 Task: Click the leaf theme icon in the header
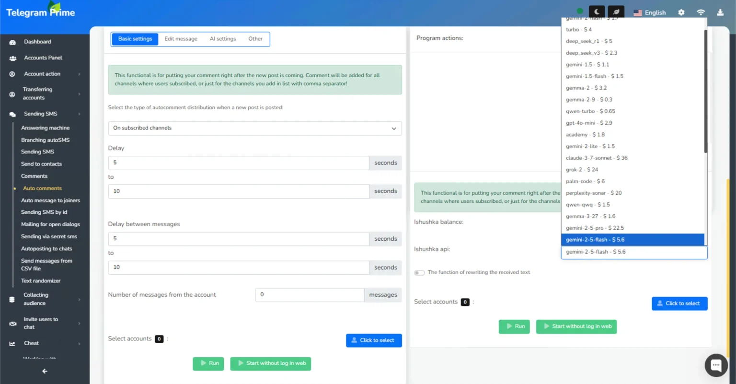(x=616, y=11)
